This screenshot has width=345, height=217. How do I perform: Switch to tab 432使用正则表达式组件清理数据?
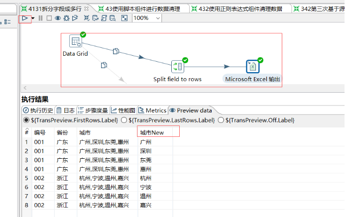click(x=240, y=9)
